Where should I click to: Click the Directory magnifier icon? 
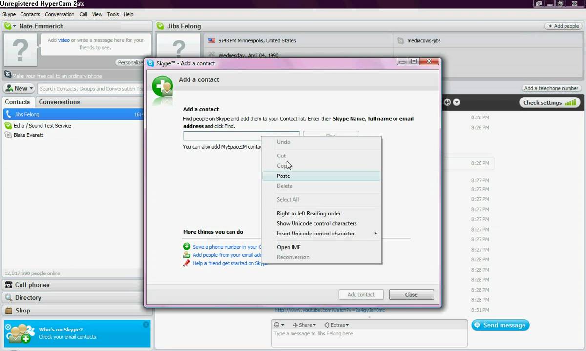[x=8, y=297]
